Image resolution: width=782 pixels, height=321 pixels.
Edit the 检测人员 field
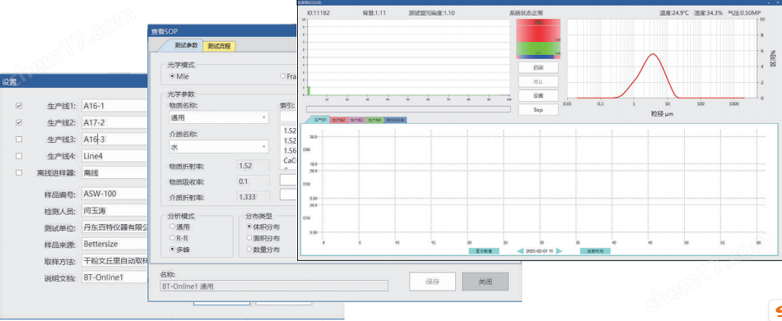pos(114,211)
